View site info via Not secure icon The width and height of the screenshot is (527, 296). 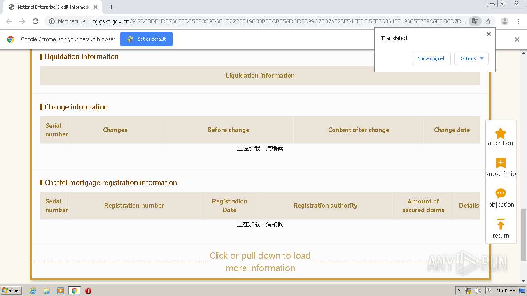click(x=52, y=21)
